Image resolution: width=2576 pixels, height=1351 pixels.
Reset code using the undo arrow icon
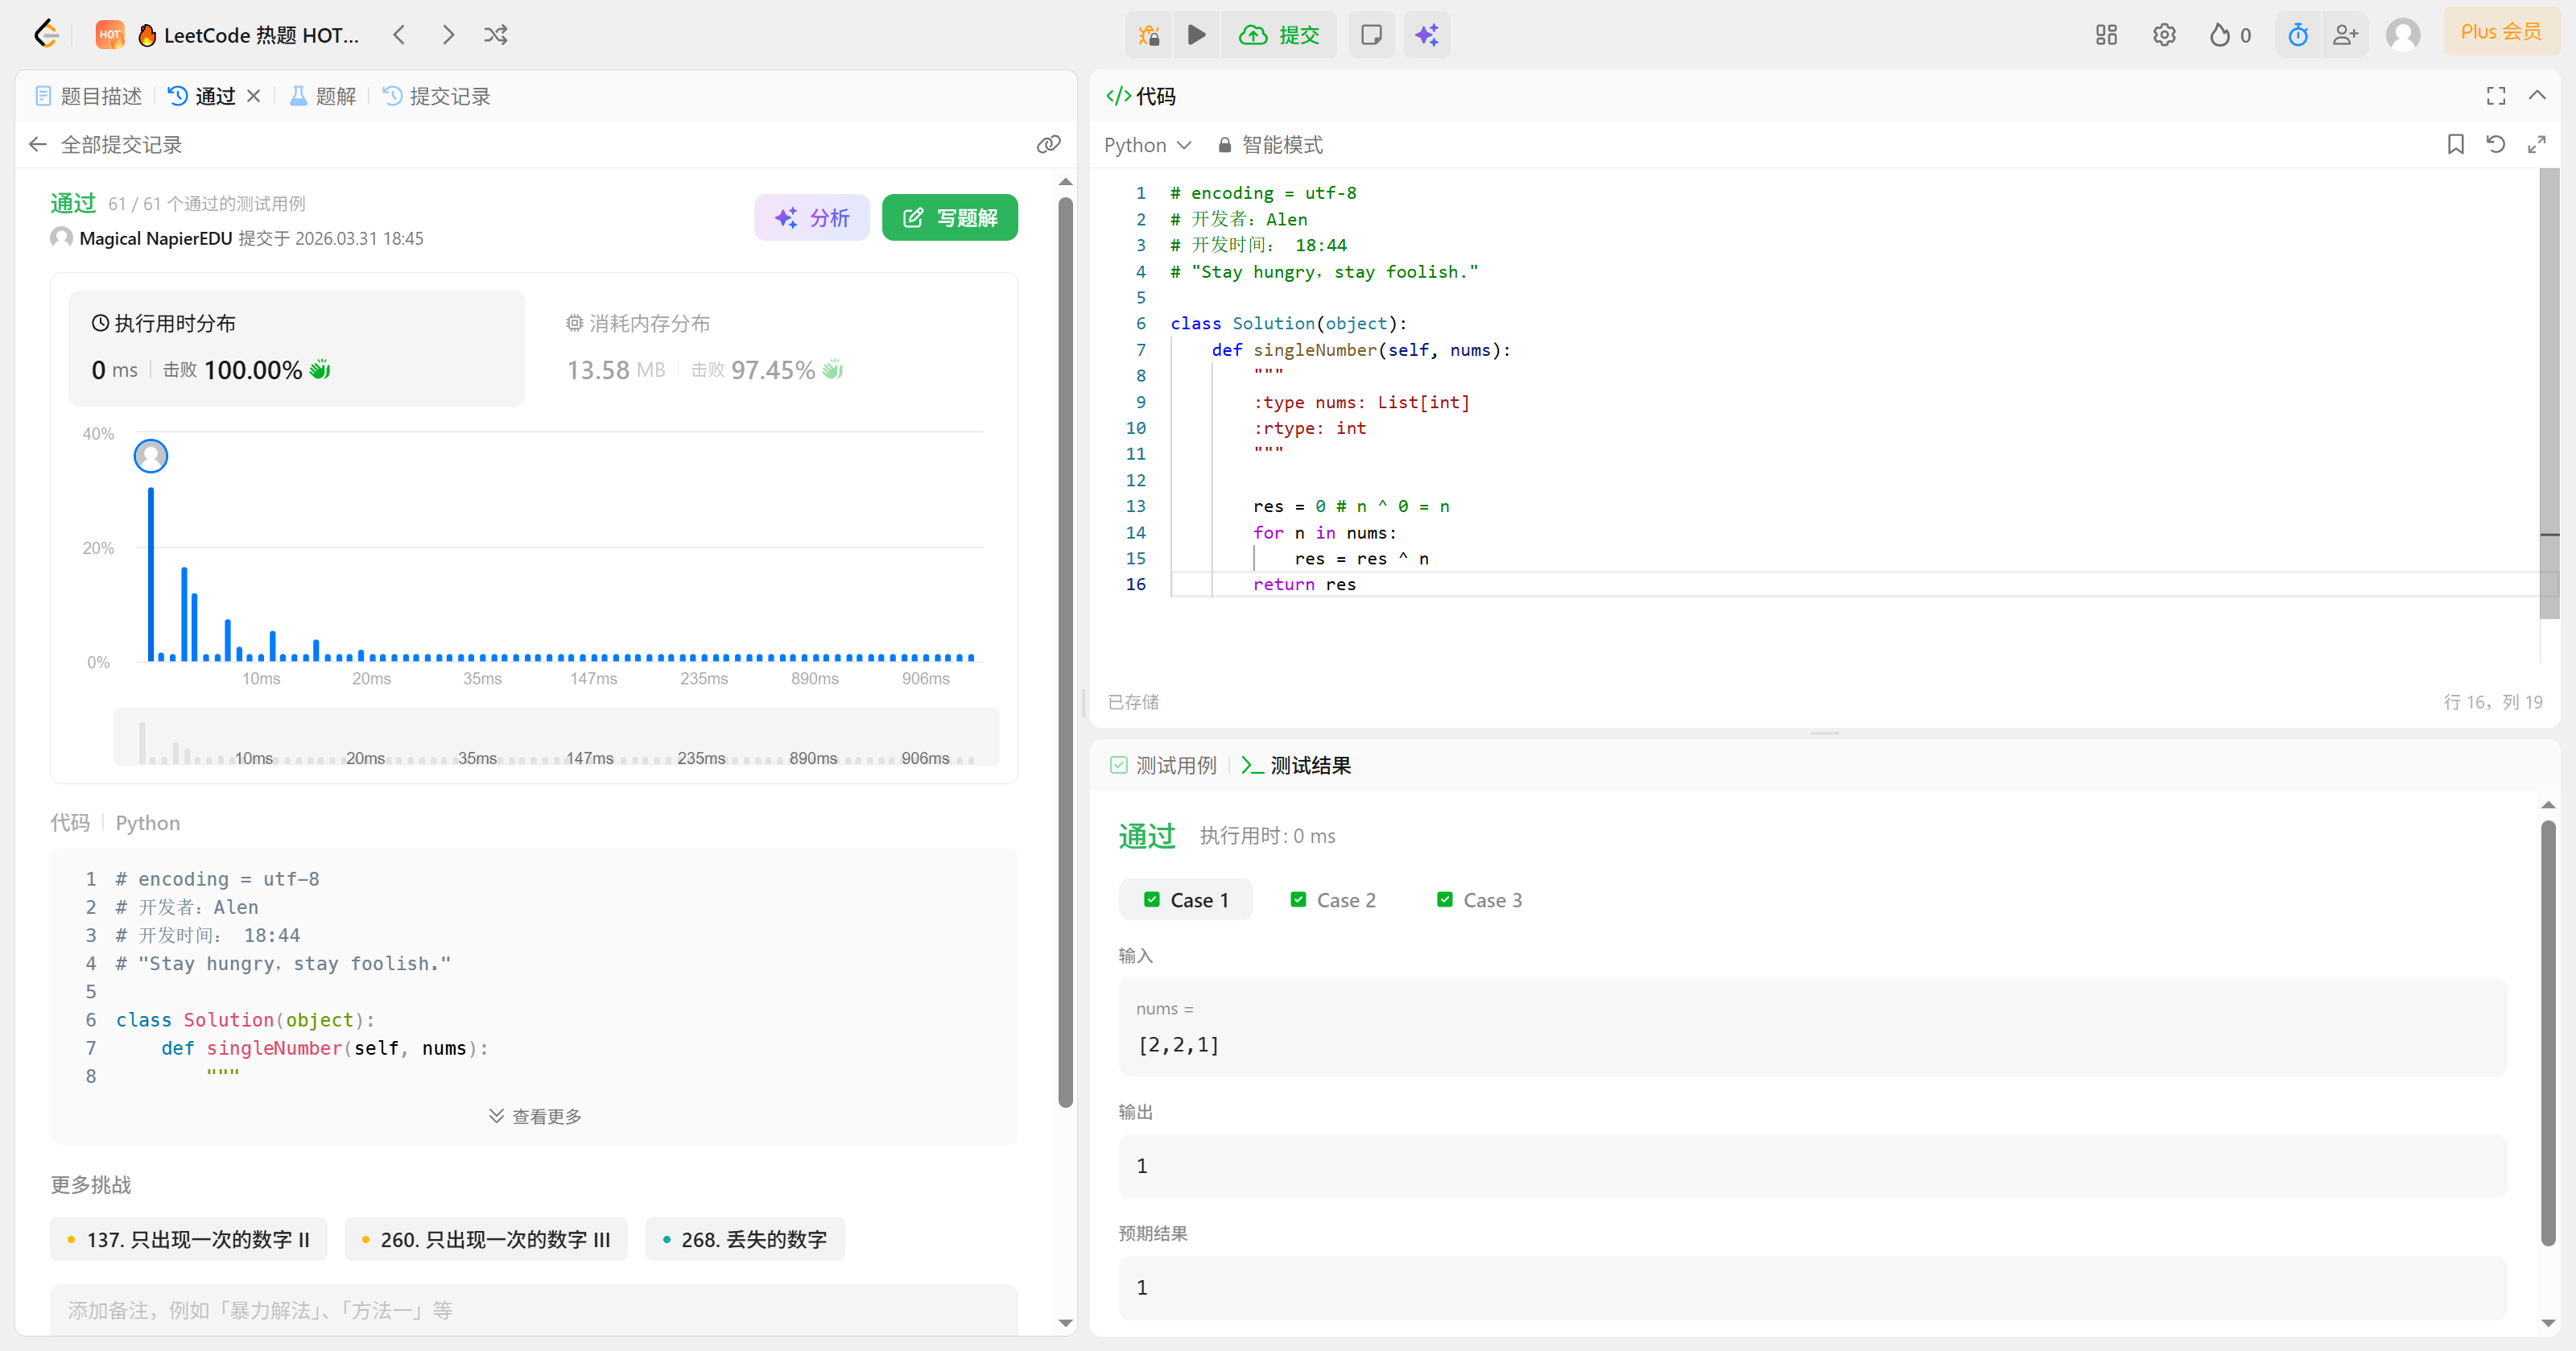click(x=2496, y=145)
